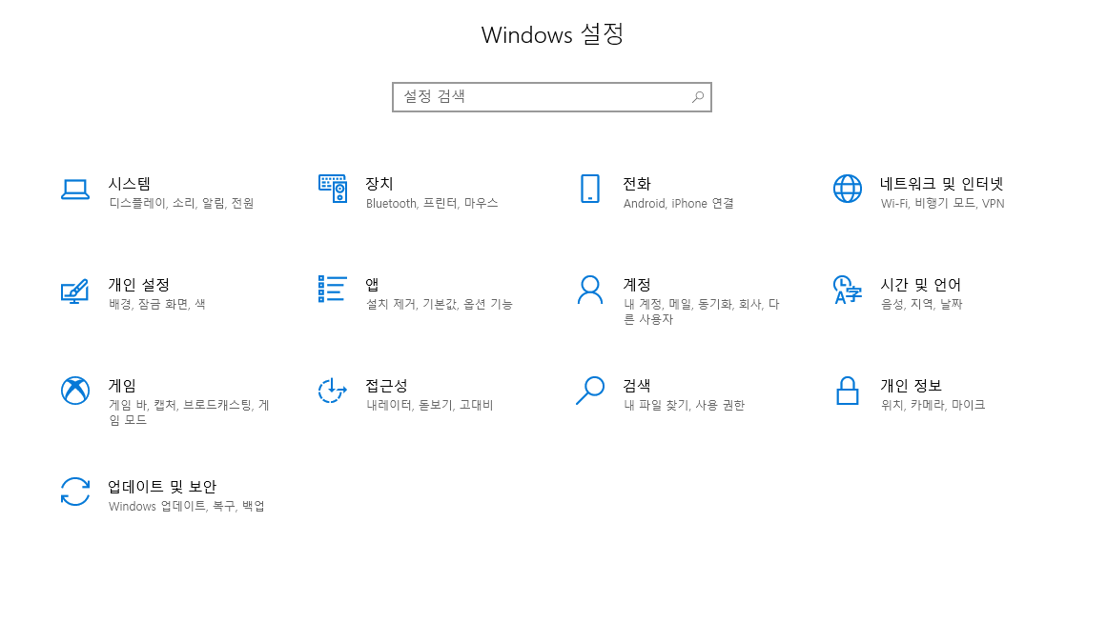Click the text 설치 제거, 기본값, 옵션 기능
Screen dimensions: 1107x643
click(x=440, y=304)
